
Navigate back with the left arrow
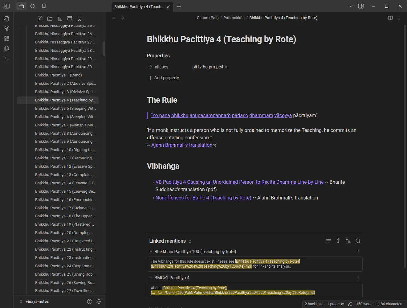pos(114,18)
